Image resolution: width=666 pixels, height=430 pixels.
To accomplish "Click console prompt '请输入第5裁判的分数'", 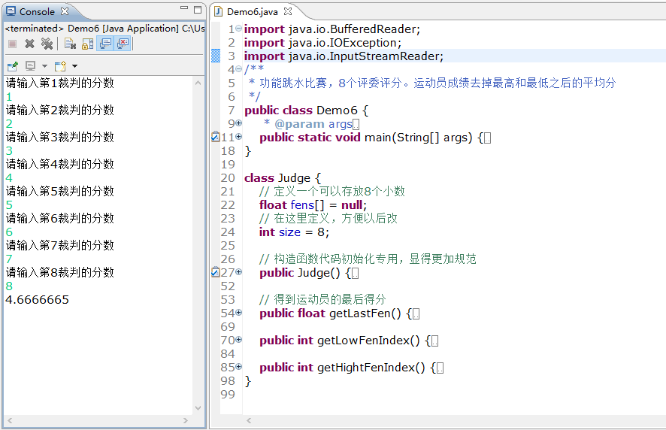I will click(60, 191).
